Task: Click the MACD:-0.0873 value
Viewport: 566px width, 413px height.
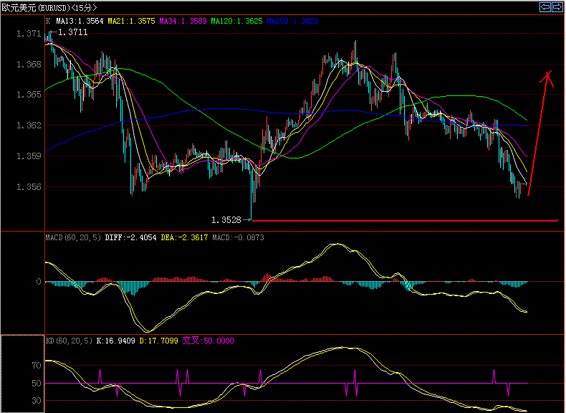Action: coord(239,237)
